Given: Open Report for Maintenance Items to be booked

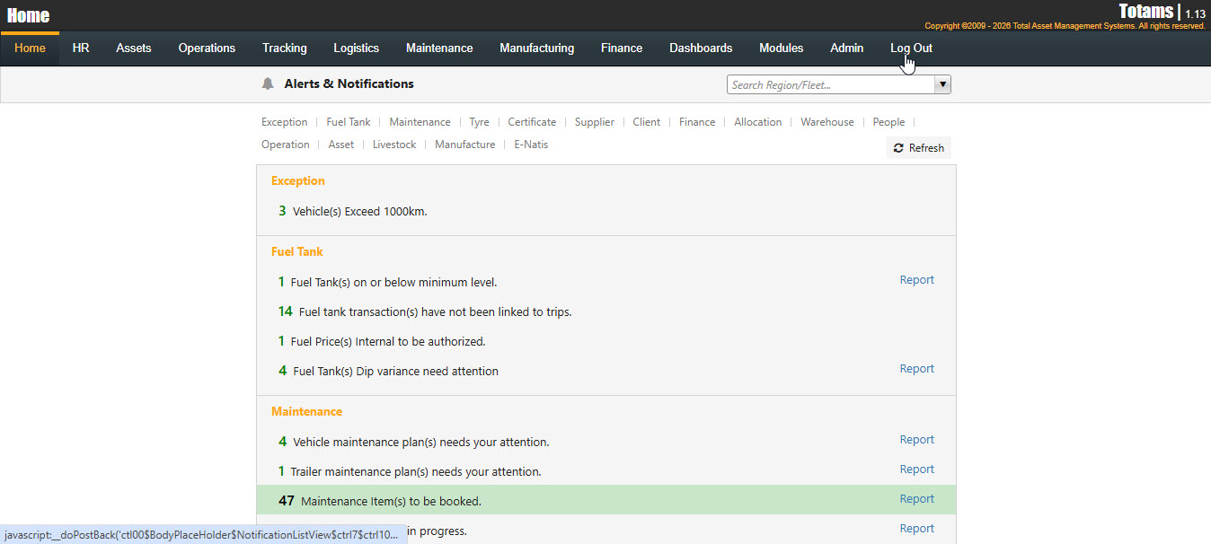Looking at the screenshot, I should point(916,499).
